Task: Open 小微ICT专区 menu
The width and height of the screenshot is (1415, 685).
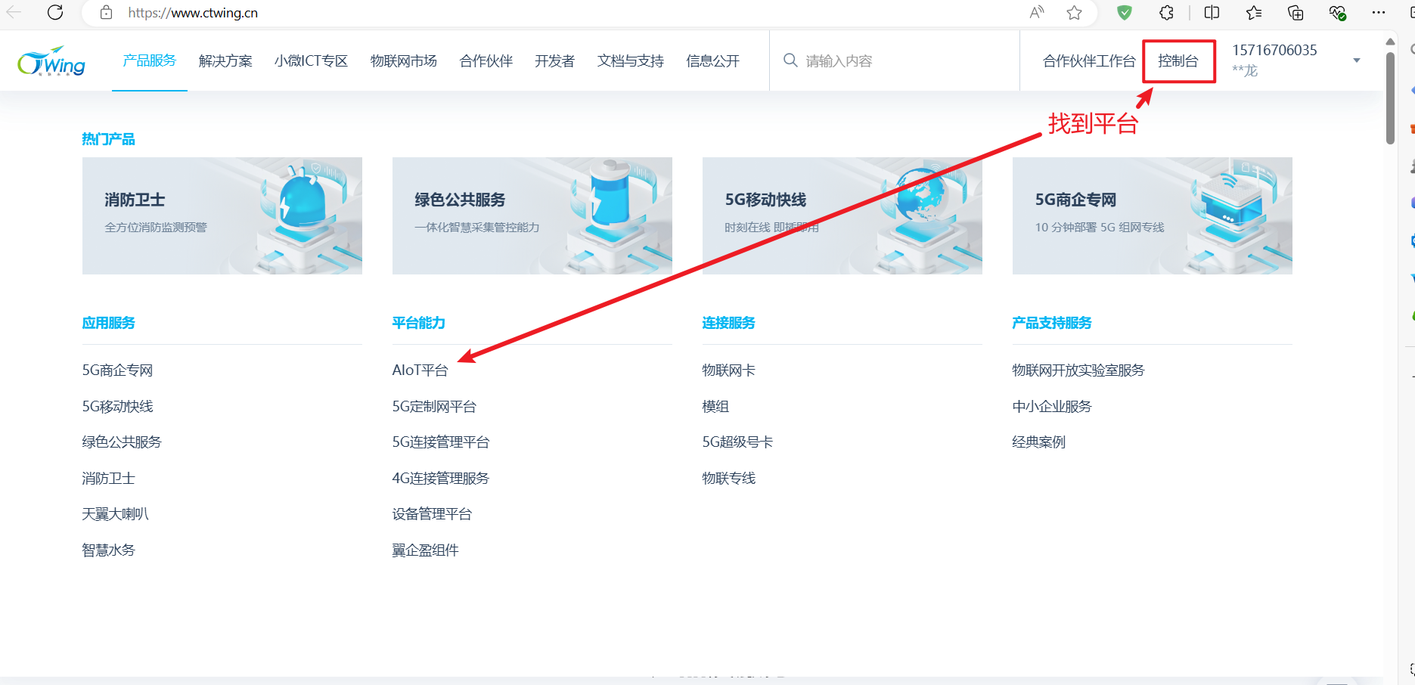Action: pyautogui.click(x=311, y=60)
